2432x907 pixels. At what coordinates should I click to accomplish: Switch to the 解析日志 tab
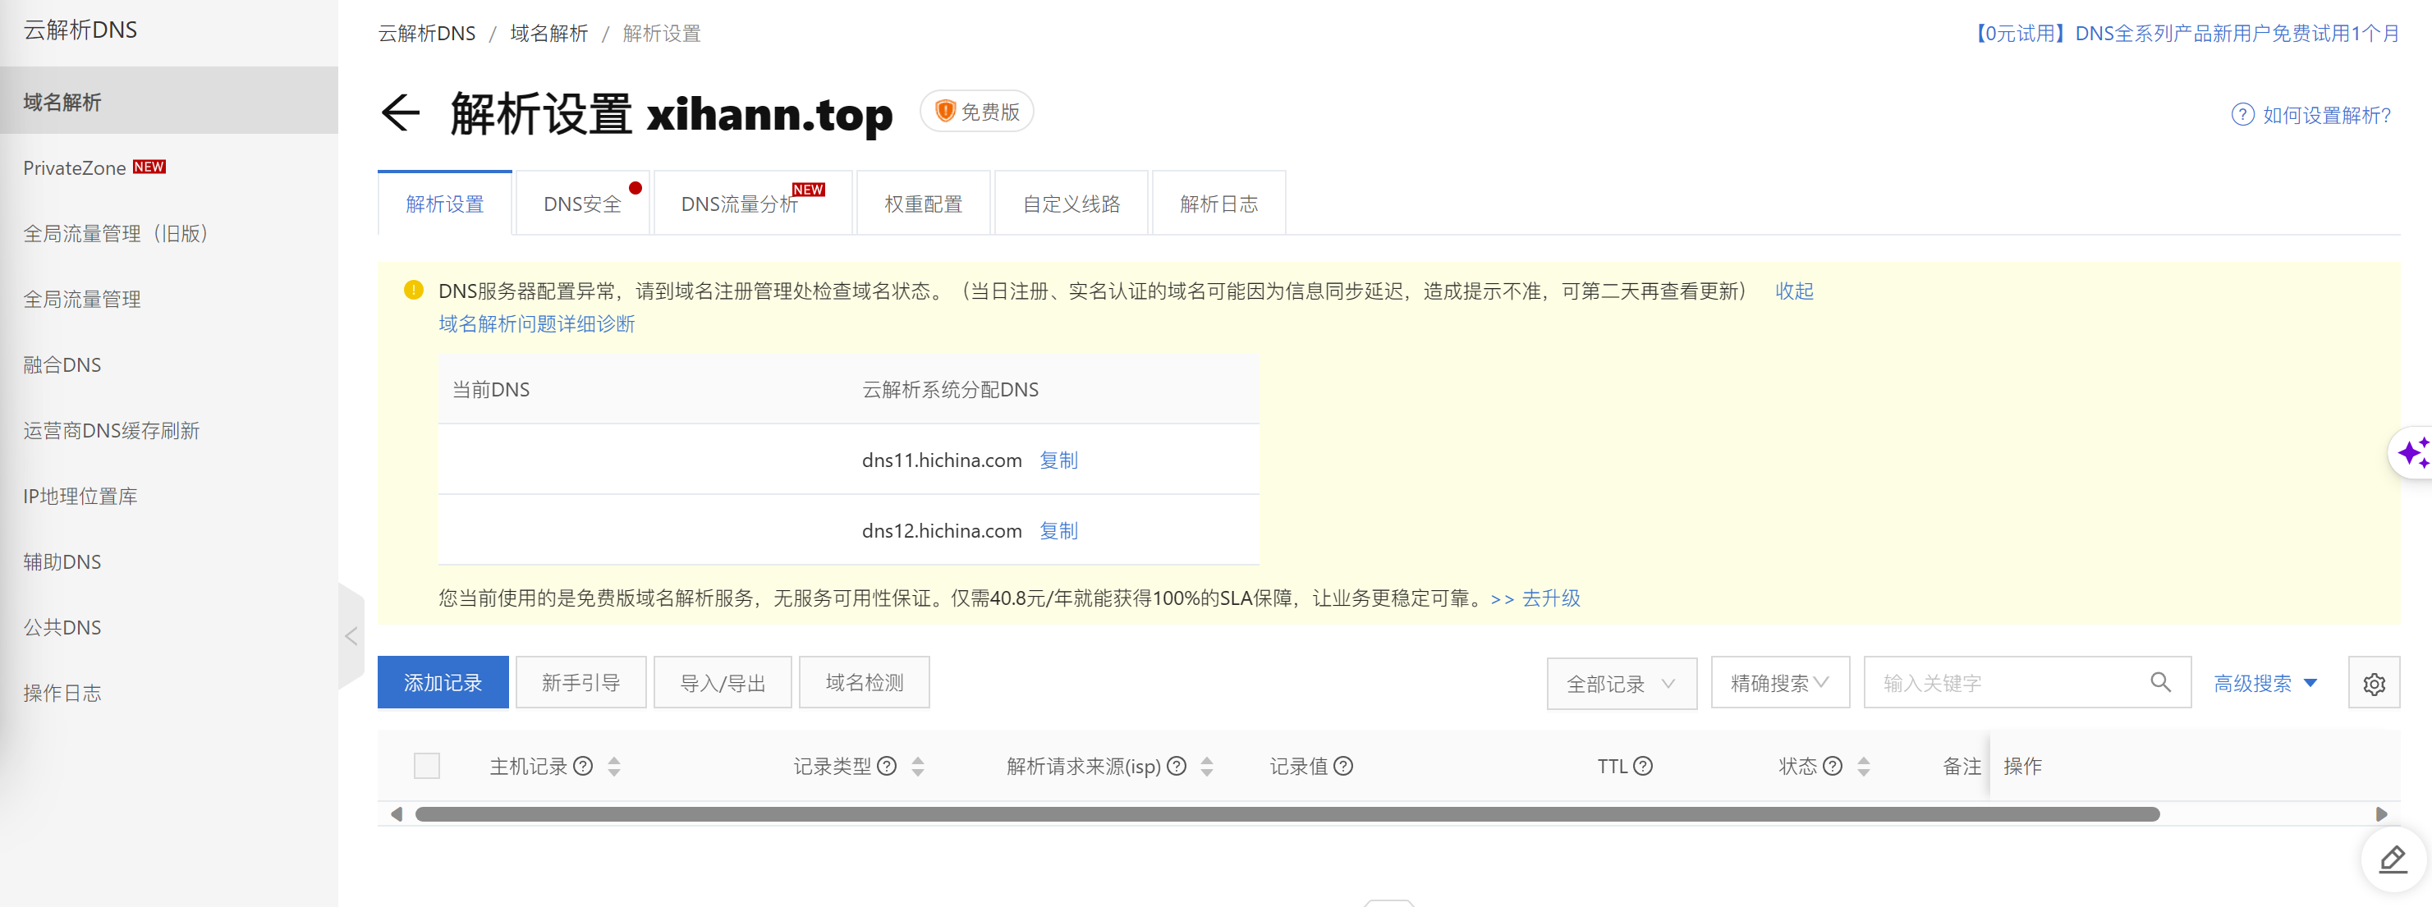[x=1218, y=204]
